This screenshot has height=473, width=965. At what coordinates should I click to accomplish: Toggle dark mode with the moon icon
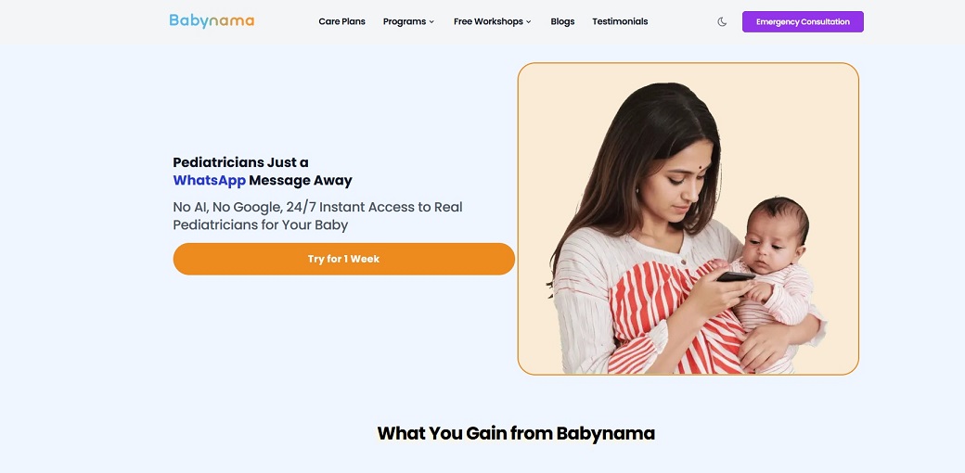pyautogui.click(x=722, y=21)
